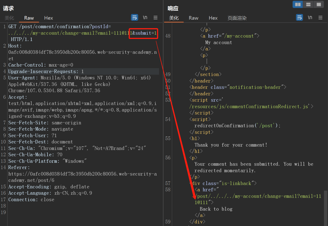Select the 美化 tab in response panel
The height and width of the screenshot is (226, 328).
pos(174,18)
